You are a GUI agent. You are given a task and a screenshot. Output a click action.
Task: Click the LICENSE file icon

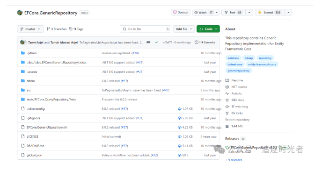(23, 136)
